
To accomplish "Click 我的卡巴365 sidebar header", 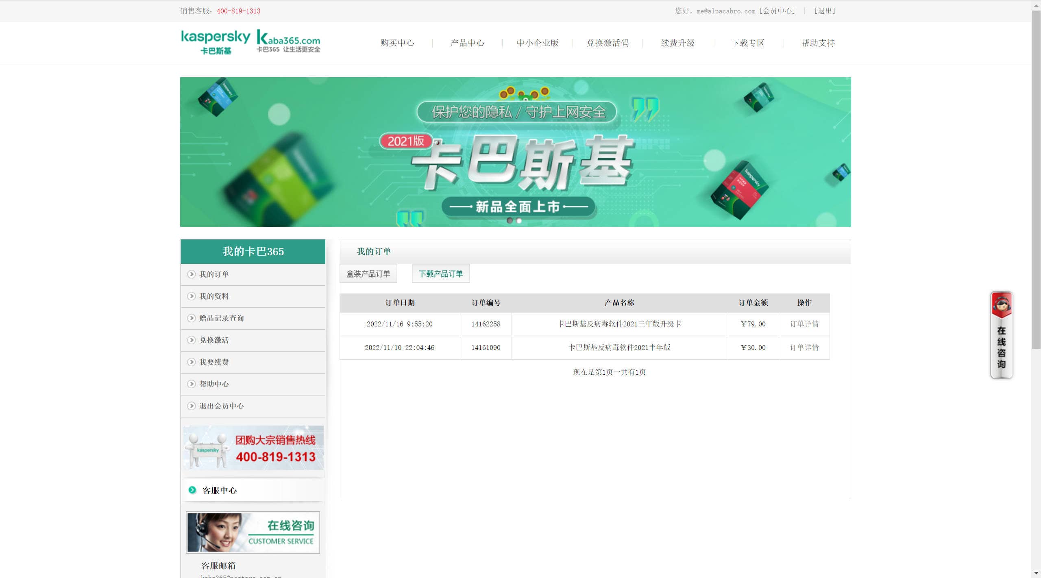I will [x=253, y=252].
